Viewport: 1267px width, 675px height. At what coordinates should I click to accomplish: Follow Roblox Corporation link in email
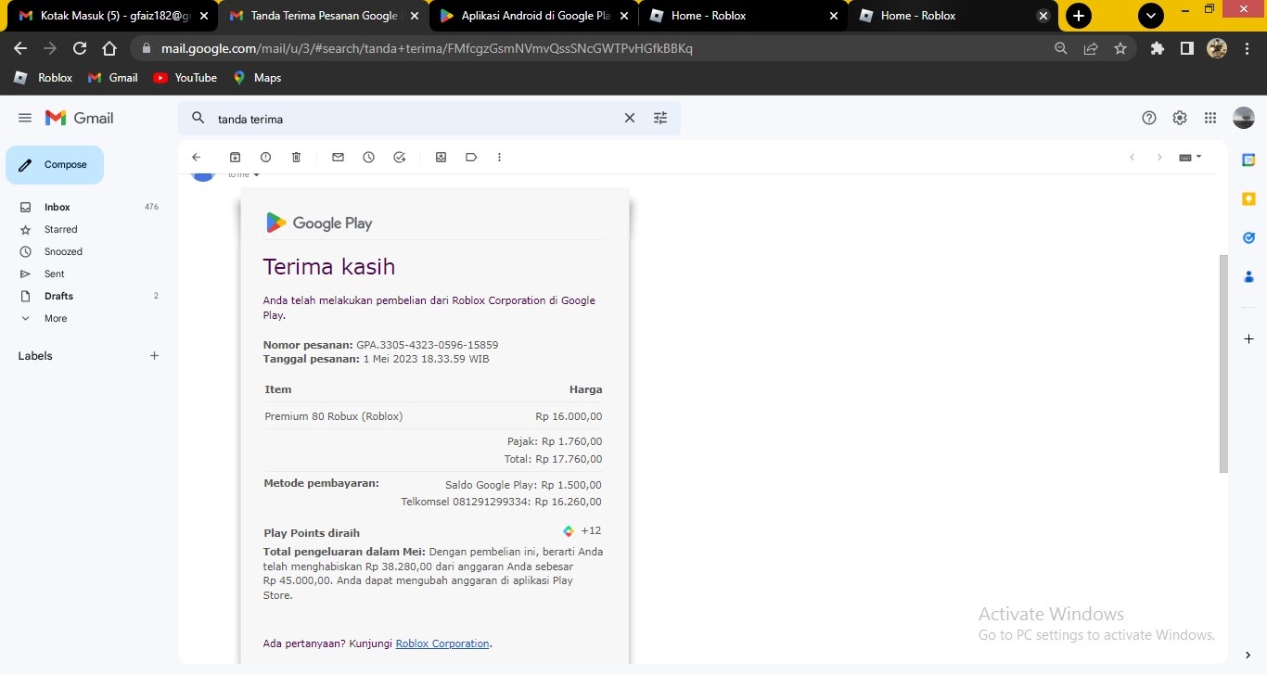(x=442, y=643)
